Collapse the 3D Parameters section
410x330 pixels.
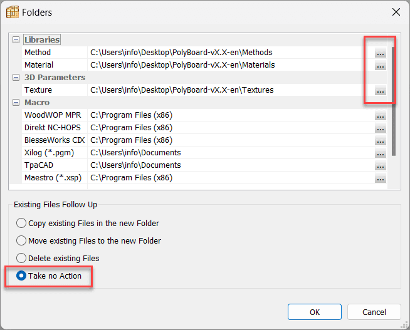(16, 78)
